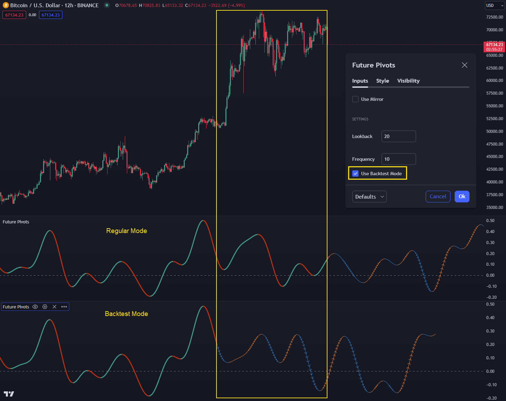Image resolution: width=506 pixels, height=401 pixels.
Task: Switch to the Style tab
Action: [x=383, y=81]
